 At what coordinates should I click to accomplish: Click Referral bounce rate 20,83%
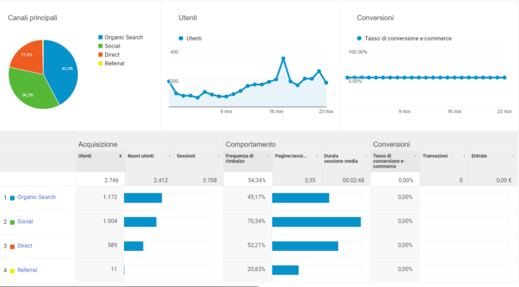coord(256,269)
